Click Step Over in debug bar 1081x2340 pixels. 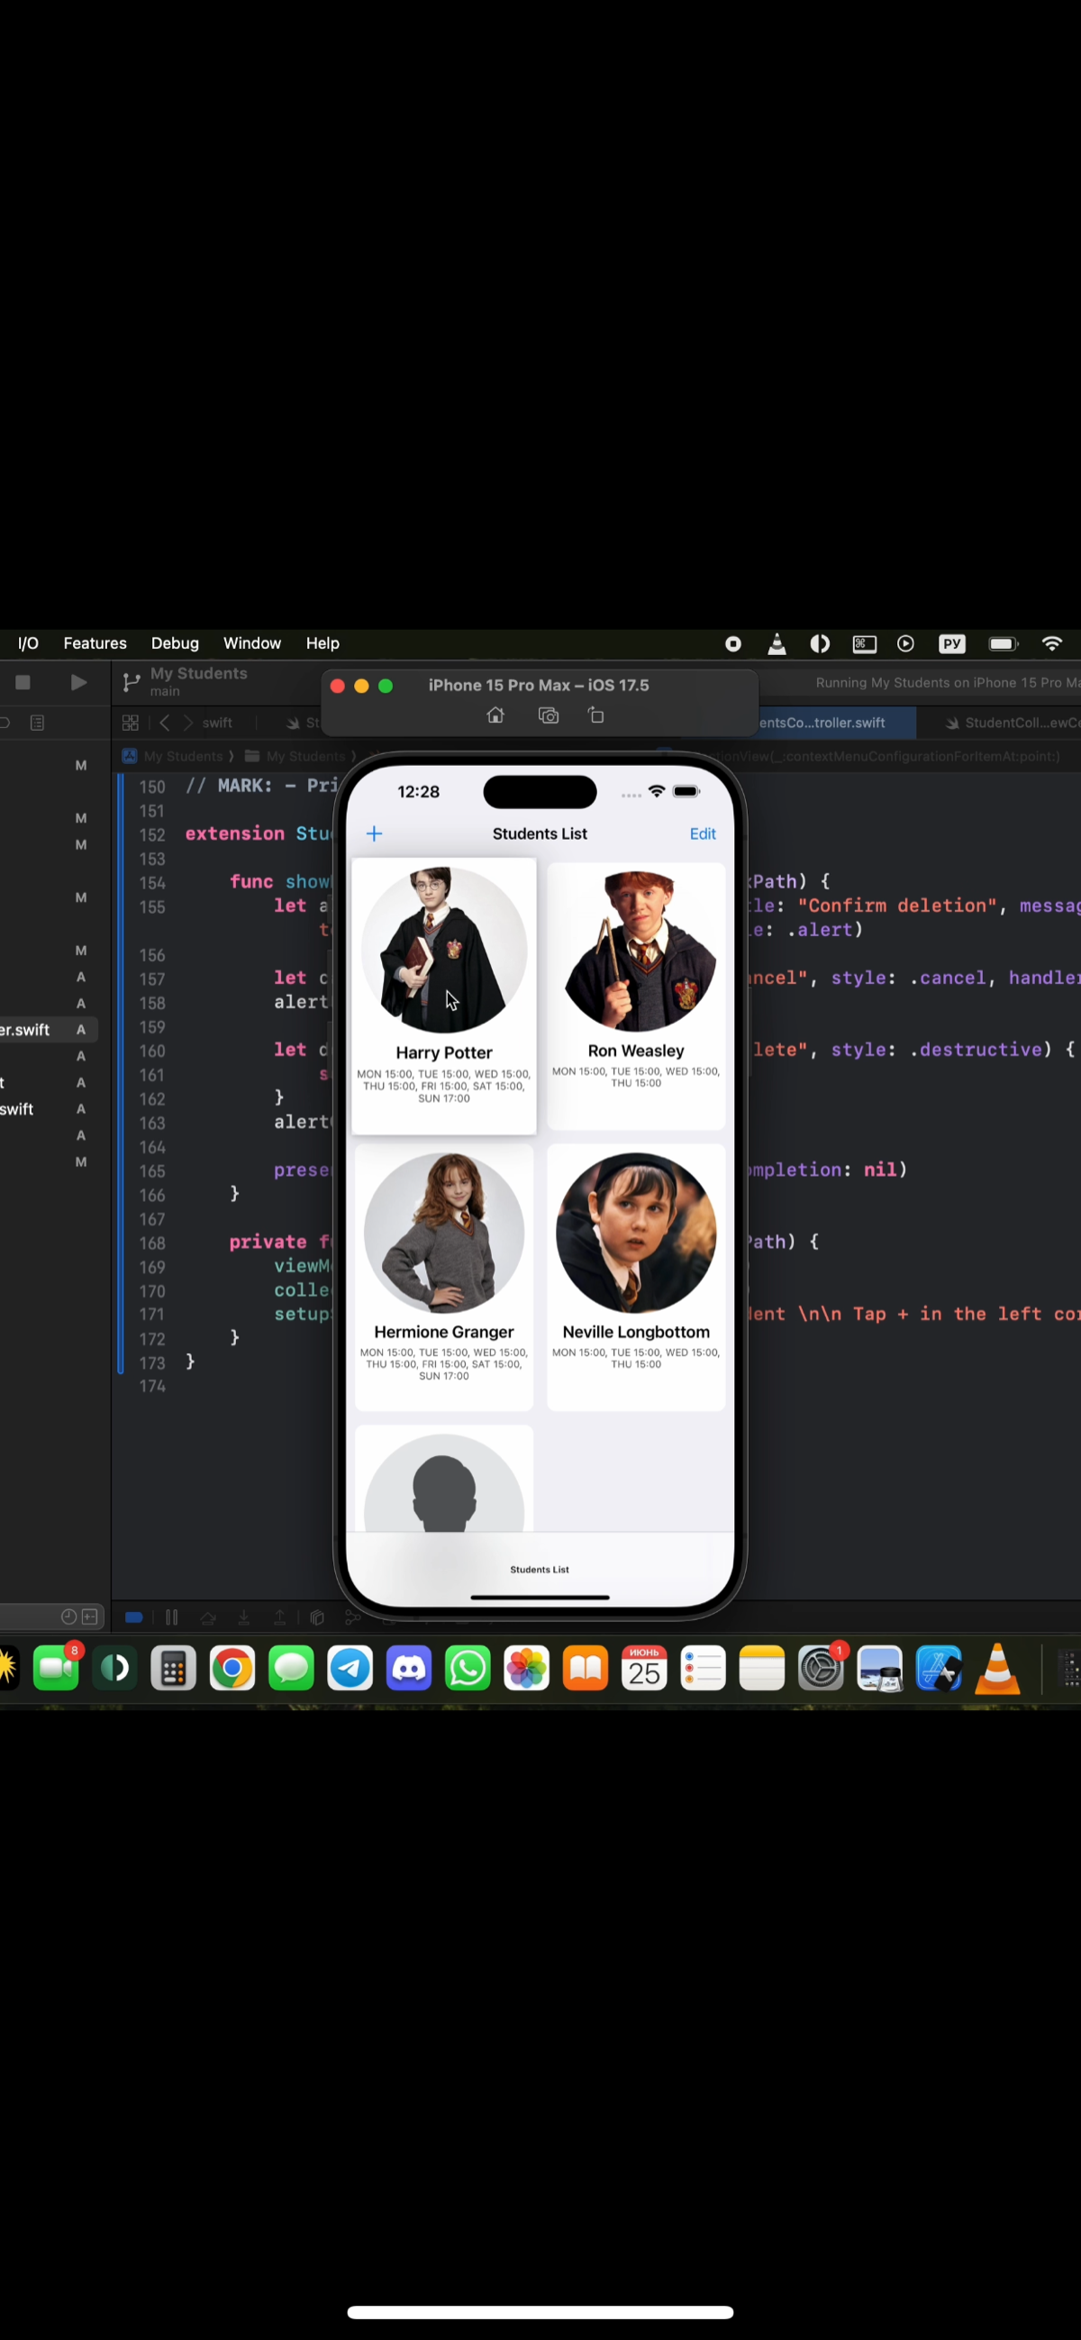point(208,1617)
